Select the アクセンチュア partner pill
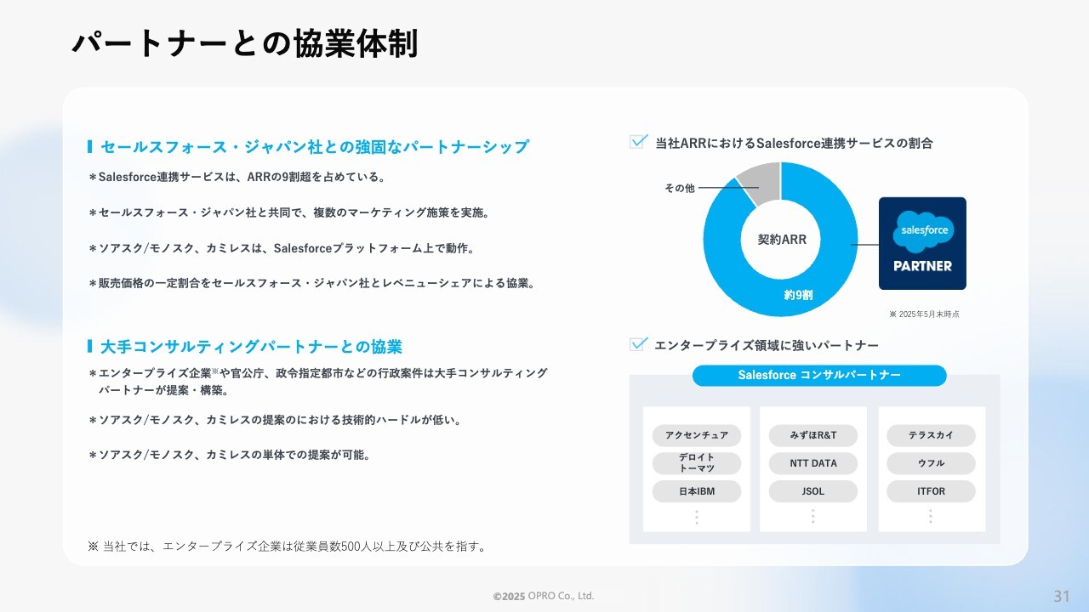The image size is (1089, 612). pos(697,435)
